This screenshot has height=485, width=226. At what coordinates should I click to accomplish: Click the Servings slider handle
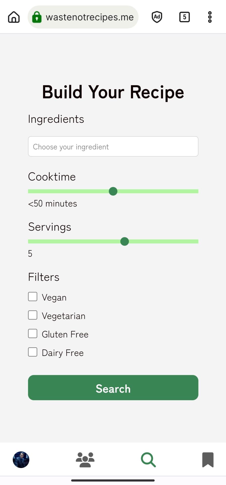(124, 241)
